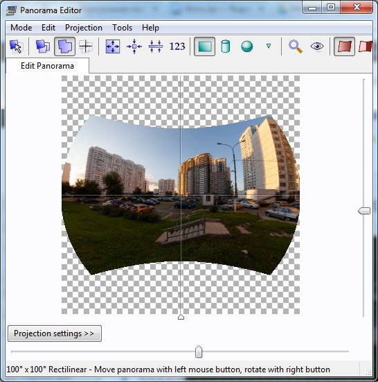Open numerical transform 123 icon

pos(177,46)
